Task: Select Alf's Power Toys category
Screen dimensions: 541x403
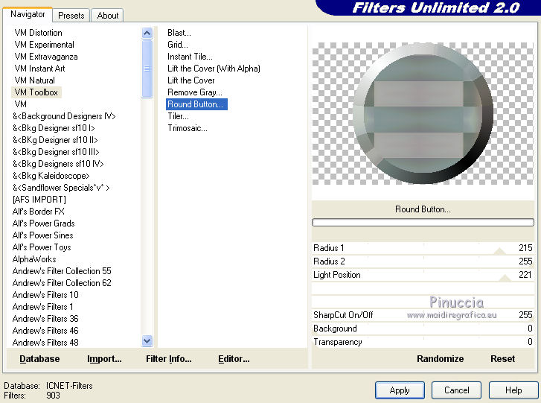Action: pyautogui.click(x=42, y=247)
